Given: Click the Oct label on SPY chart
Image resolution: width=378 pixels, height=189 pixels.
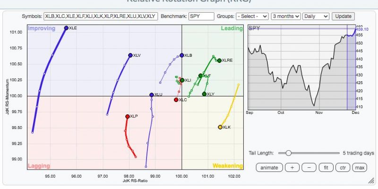Looking at the screenshot, I should (x=281, y=112).
